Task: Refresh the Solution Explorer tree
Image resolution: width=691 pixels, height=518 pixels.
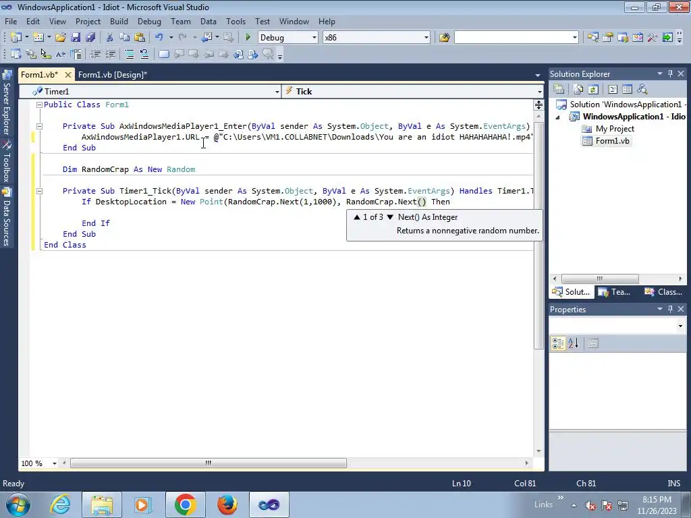Action: [x=593, y=90]
